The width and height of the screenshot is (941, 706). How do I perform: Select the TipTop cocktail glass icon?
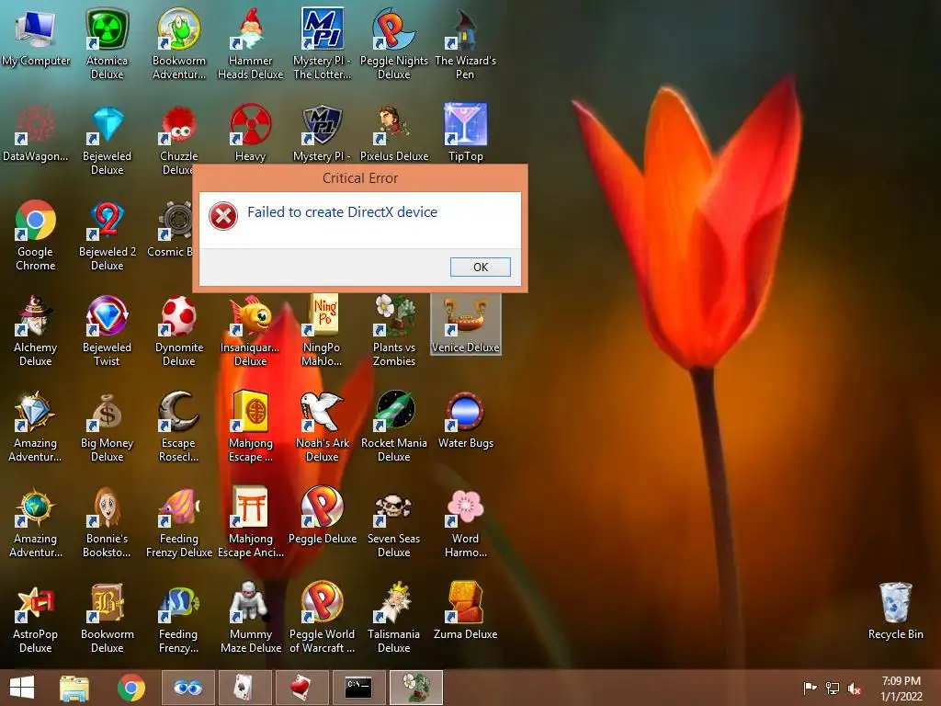(465, 124)
